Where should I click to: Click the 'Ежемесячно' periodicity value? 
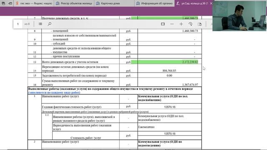tap(146, 127)
